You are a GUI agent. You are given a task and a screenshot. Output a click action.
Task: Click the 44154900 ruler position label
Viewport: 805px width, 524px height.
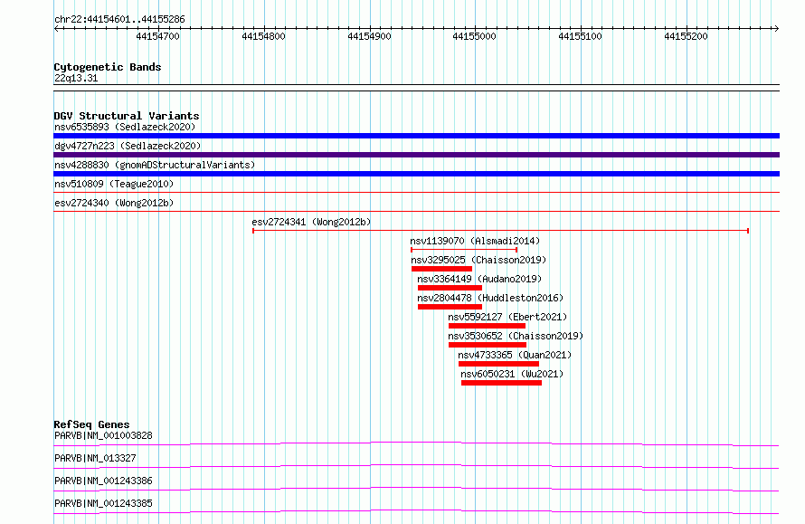(369, 36)
